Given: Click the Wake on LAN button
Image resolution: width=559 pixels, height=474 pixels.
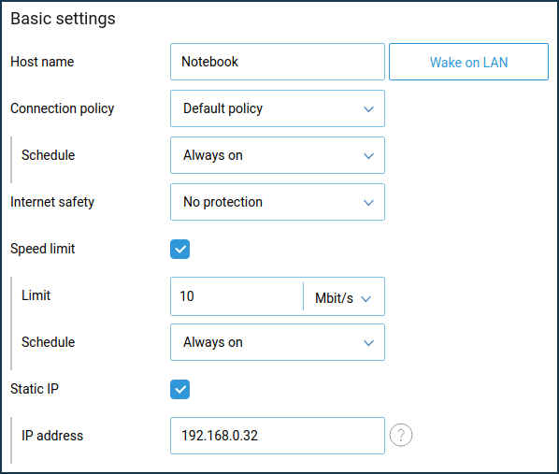Looking at the screenshot, I should 468,62.
